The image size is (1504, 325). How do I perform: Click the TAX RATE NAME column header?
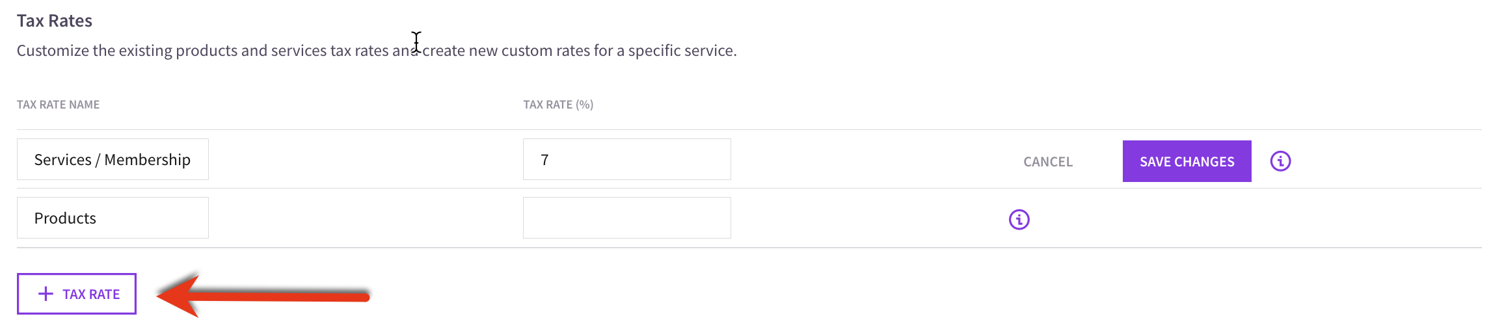(58, 105)
